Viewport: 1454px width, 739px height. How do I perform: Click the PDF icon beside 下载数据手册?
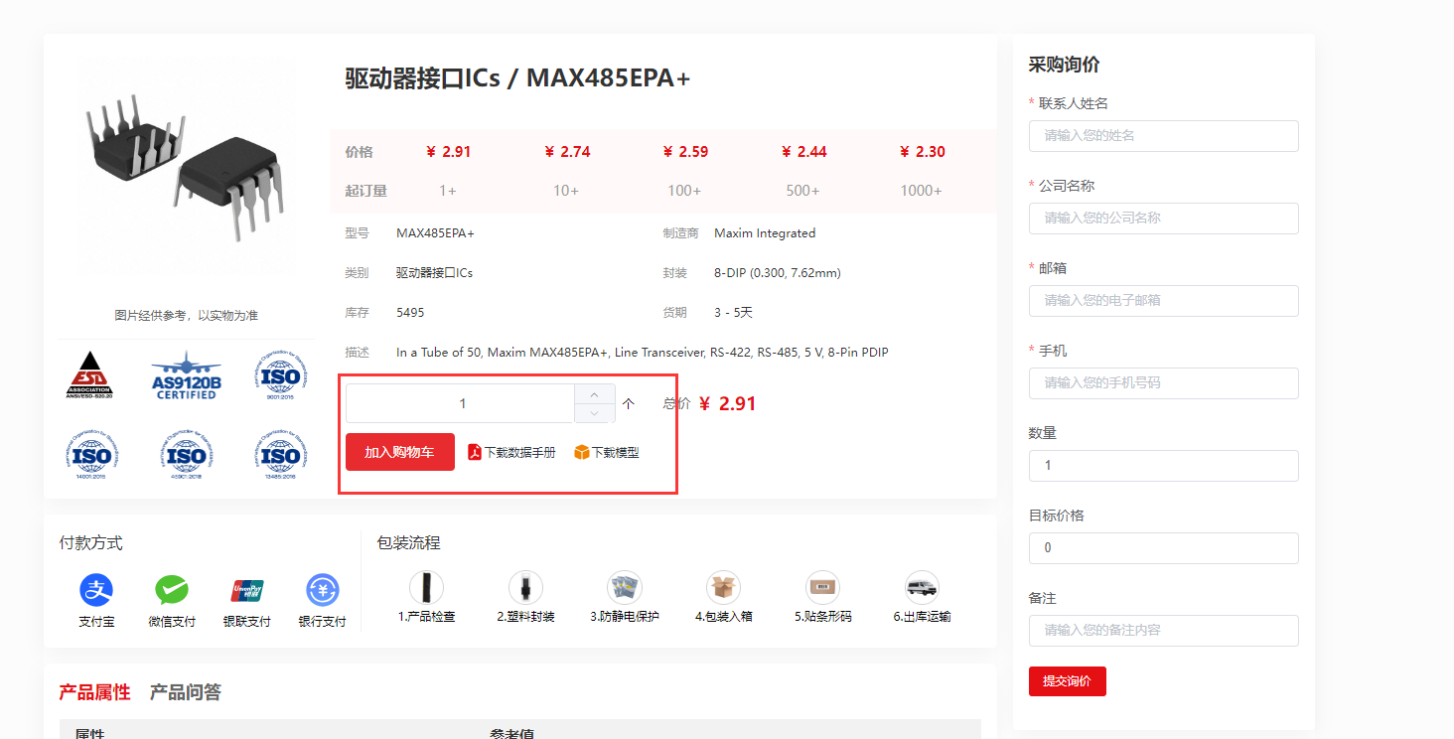pos(475,452)
